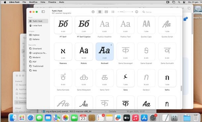Open the PDF collection
The image size is (202, 122).
[38, 62]
